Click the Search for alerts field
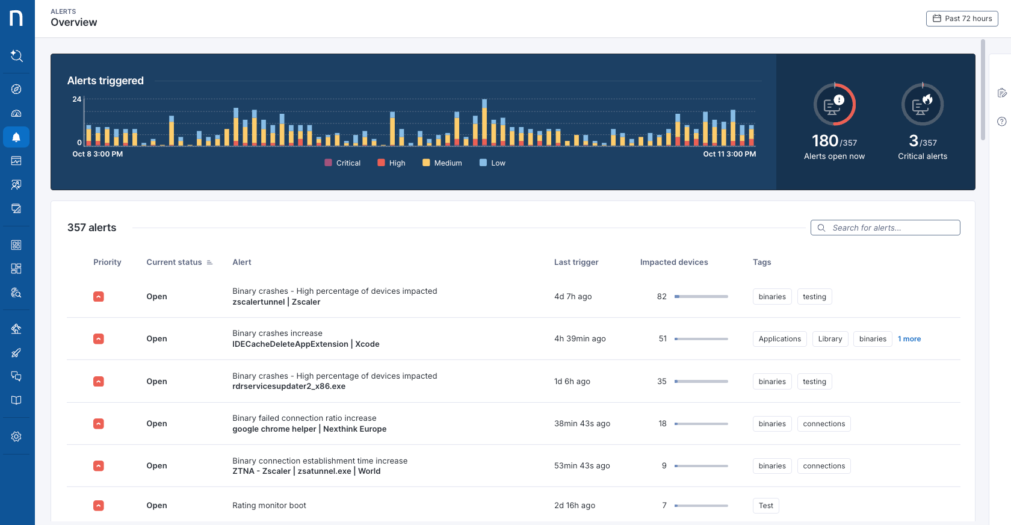 (x=885, y=228)
